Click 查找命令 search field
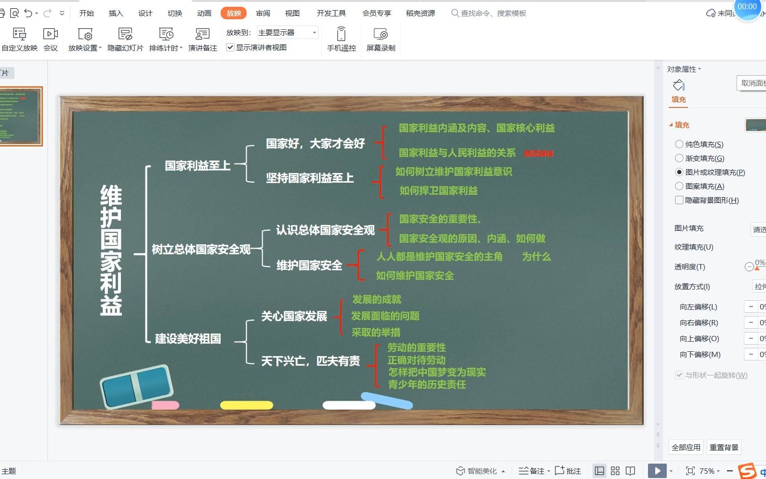This screenshot has width=766, height=479. point(493,13)
